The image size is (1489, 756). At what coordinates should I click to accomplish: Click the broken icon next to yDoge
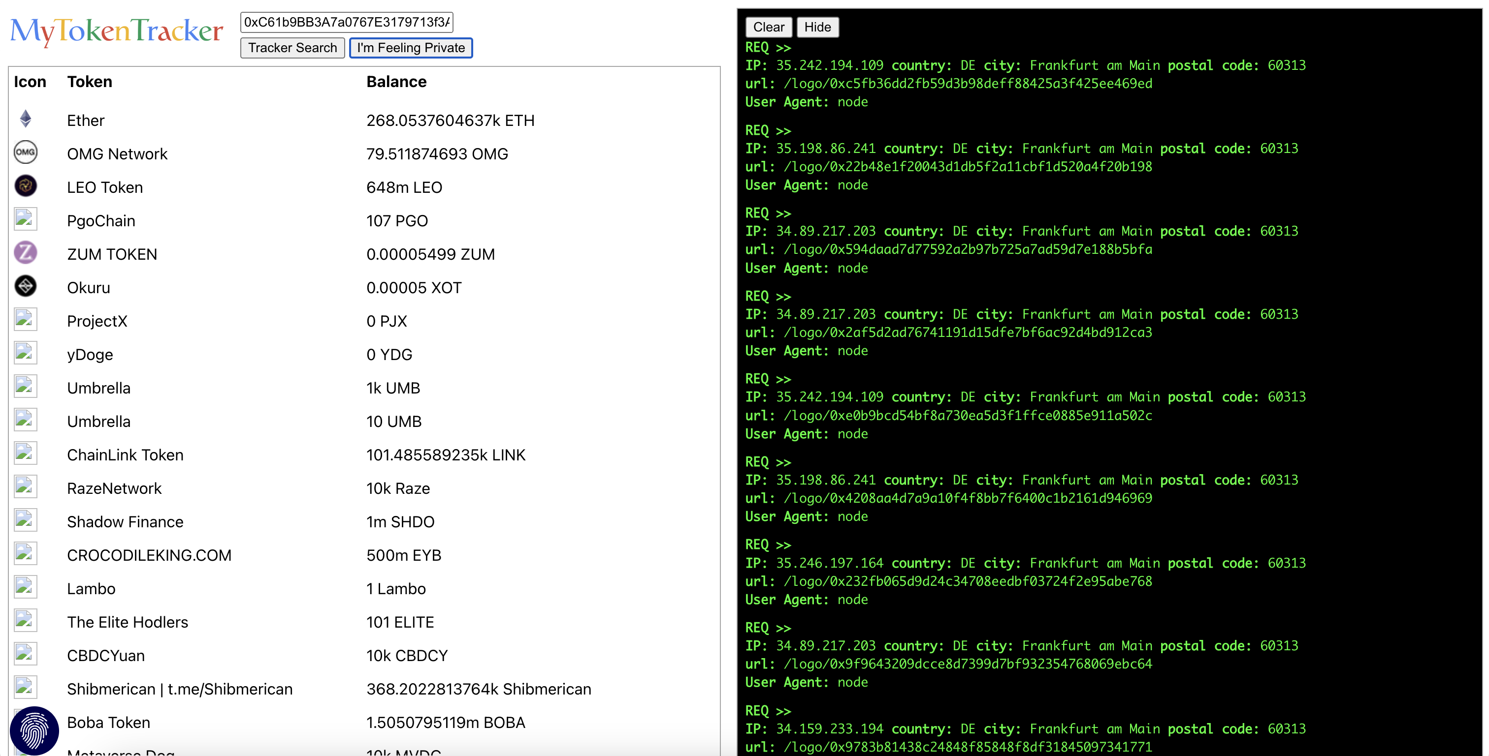click(x=26, y=353)
